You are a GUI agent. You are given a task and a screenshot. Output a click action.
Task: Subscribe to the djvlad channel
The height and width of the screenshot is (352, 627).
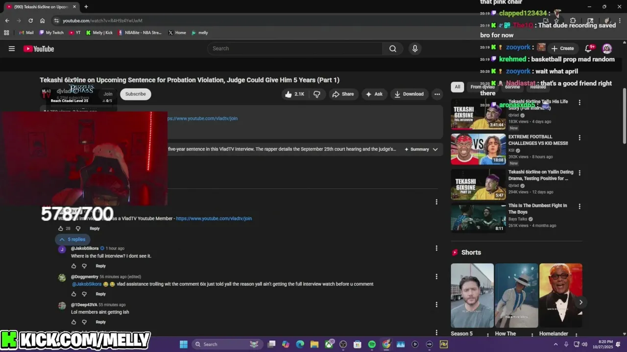[x=135, y=94]
